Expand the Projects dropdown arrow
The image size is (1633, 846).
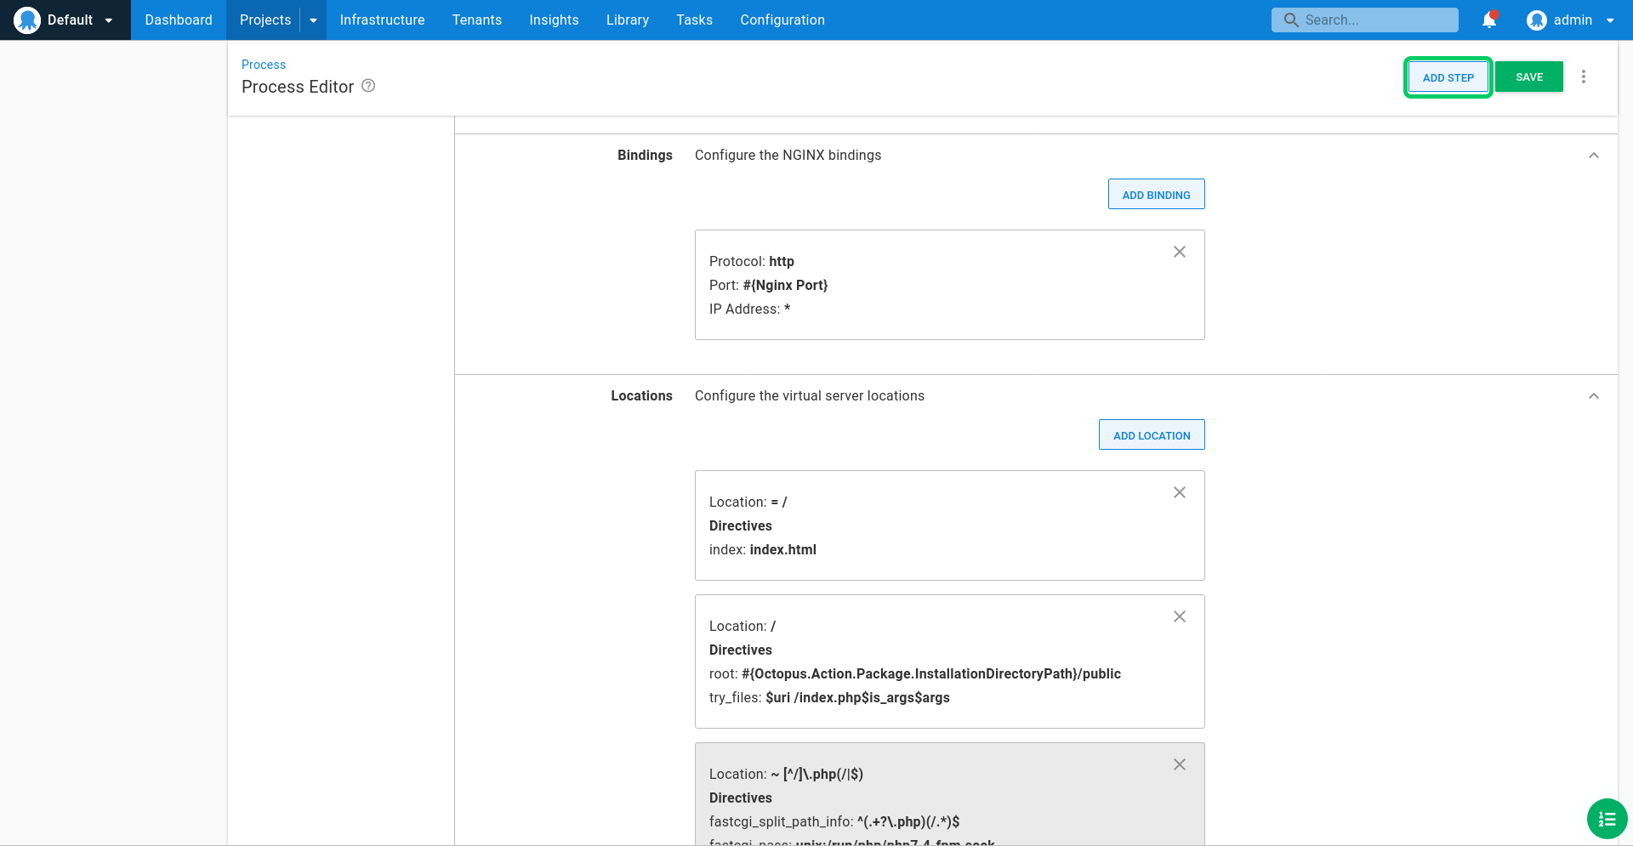coord(313,20)
